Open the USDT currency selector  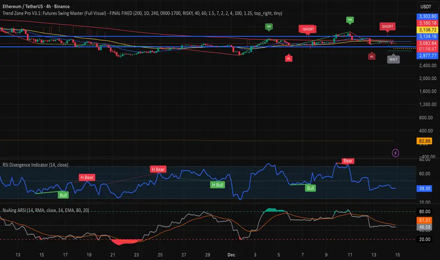[x=425, y=7]
